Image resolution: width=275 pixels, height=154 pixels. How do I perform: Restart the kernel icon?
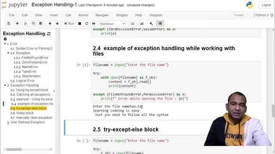click(87, 24)
